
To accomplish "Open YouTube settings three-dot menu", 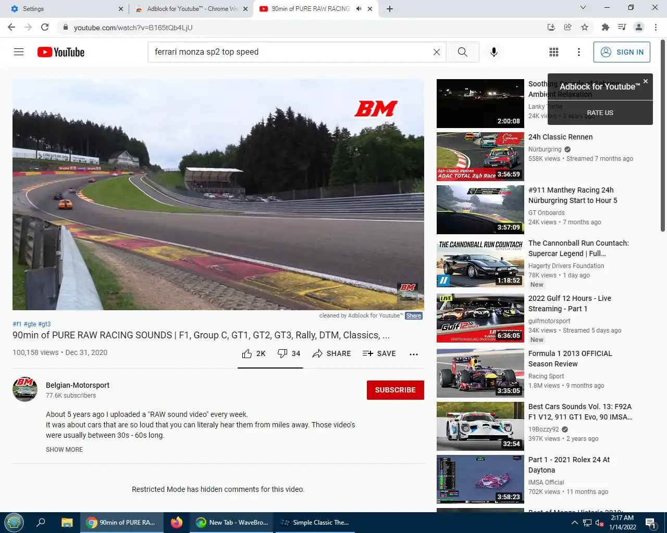I will click(579, 52).
